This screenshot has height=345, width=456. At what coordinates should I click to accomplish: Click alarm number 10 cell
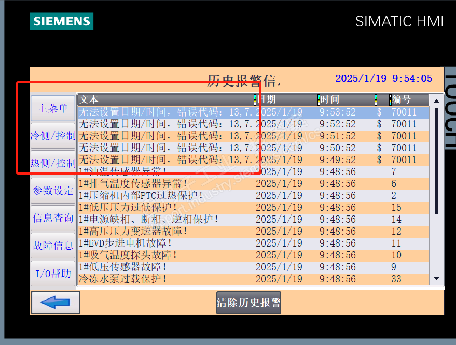(x=396, y=255)
